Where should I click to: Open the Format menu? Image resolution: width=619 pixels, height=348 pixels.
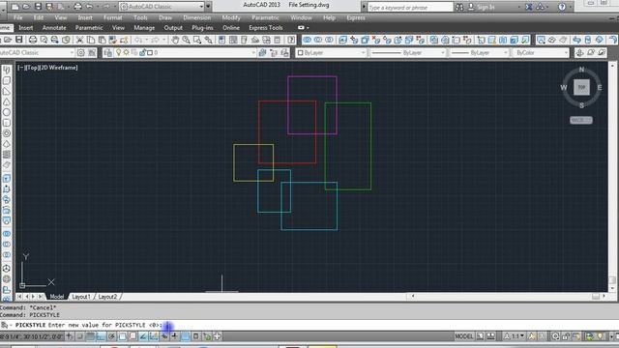112,17
